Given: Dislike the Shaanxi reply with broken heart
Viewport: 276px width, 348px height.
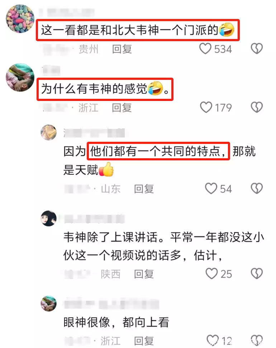Looking at the screenshot, I should (257, 274).
